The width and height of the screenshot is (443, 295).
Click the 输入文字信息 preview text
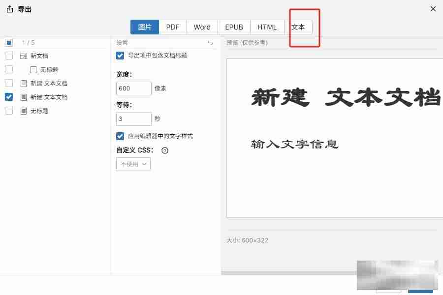click(x=294, y=144)
